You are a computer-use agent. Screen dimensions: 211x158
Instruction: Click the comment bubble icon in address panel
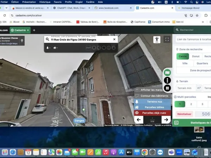(104, 48)
